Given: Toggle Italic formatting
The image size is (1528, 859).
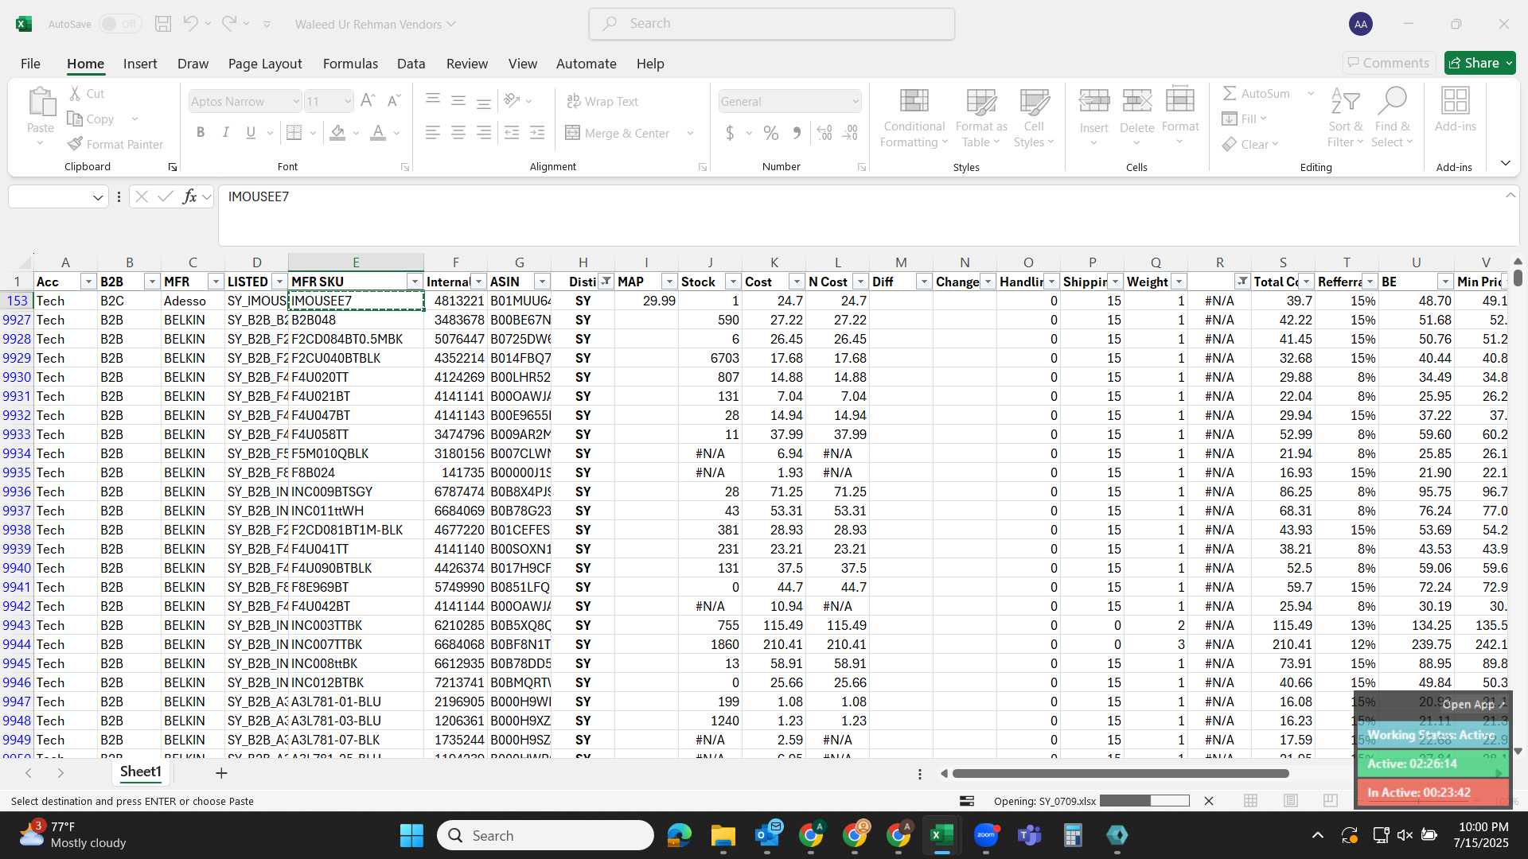Looking at the screenshot, I should coord(226,133).
